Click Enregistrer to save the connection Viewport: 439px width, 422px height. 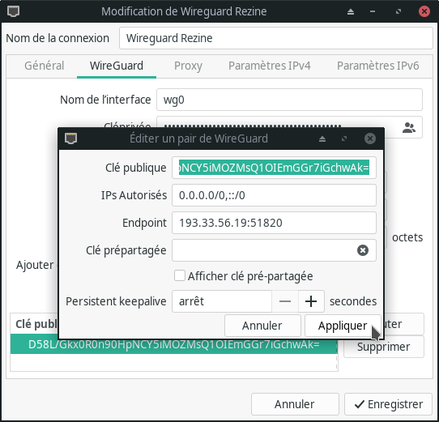(x=388, y=404)
